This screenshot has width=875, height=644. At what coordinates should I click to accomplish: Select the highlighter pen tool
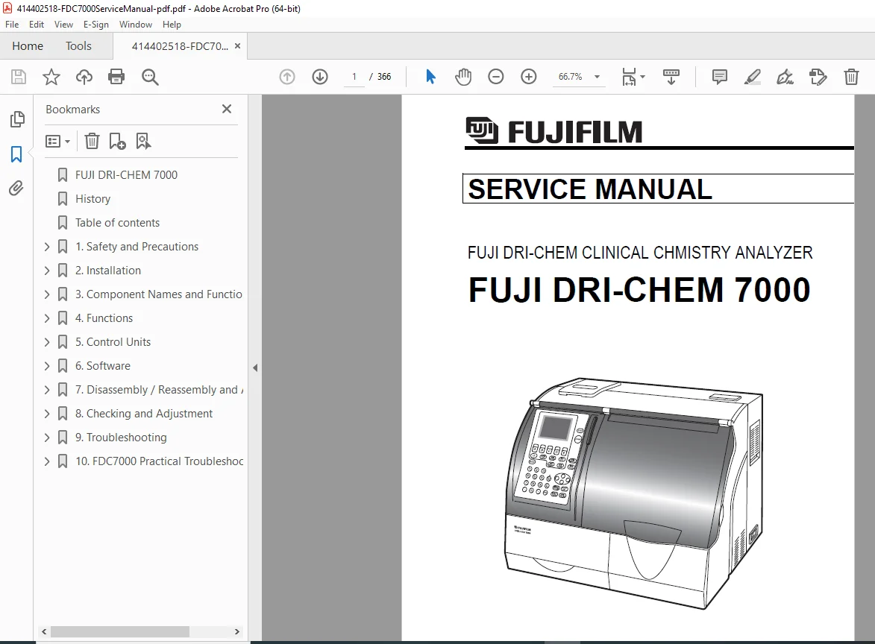753,76
